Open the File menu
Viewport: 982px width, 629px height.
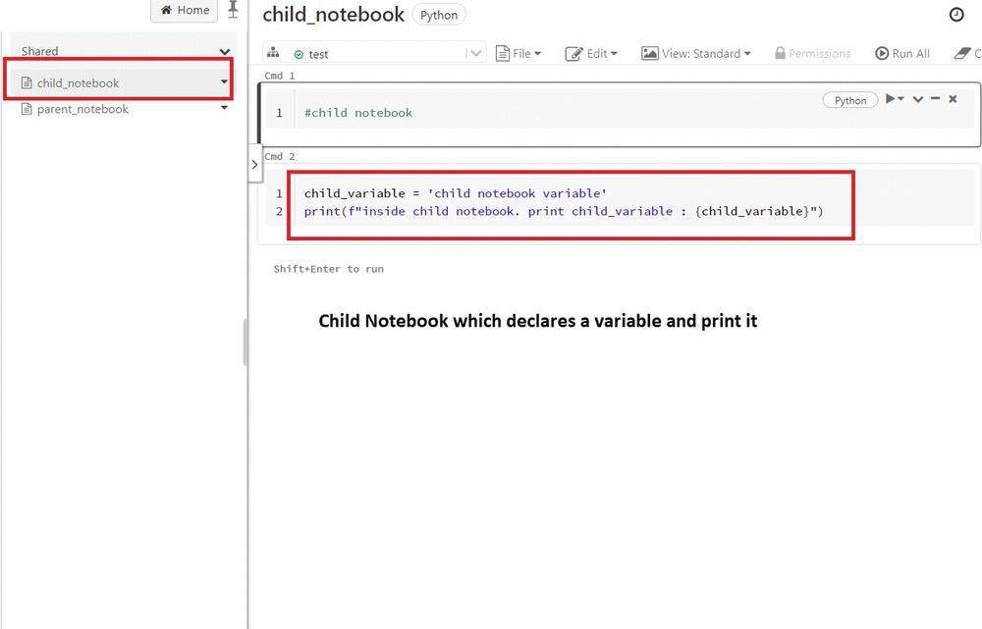(518, 53)
